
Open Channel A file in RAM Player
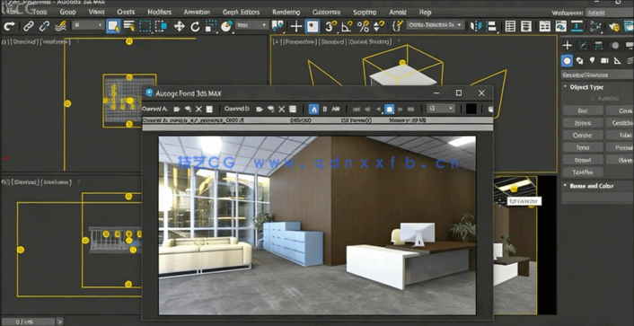177,109
